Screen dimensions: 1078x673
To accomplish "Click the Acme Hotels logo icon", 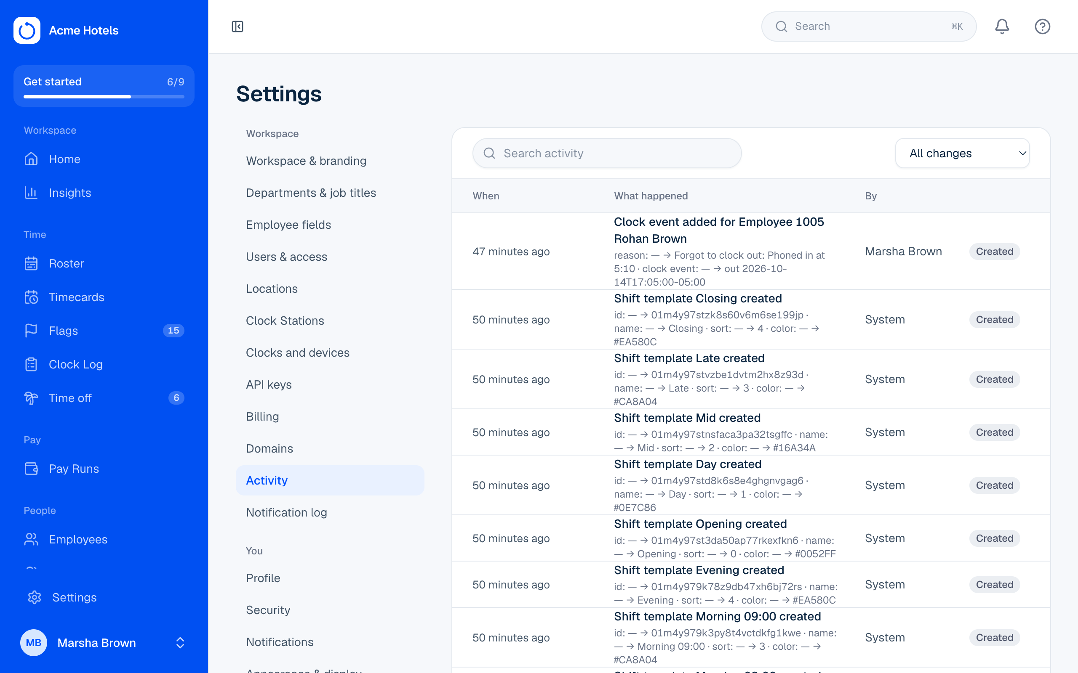I will 27,30.
